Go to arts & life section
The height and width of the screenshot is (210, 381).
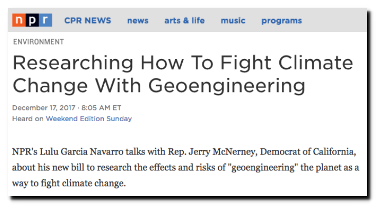click(184, 21)
